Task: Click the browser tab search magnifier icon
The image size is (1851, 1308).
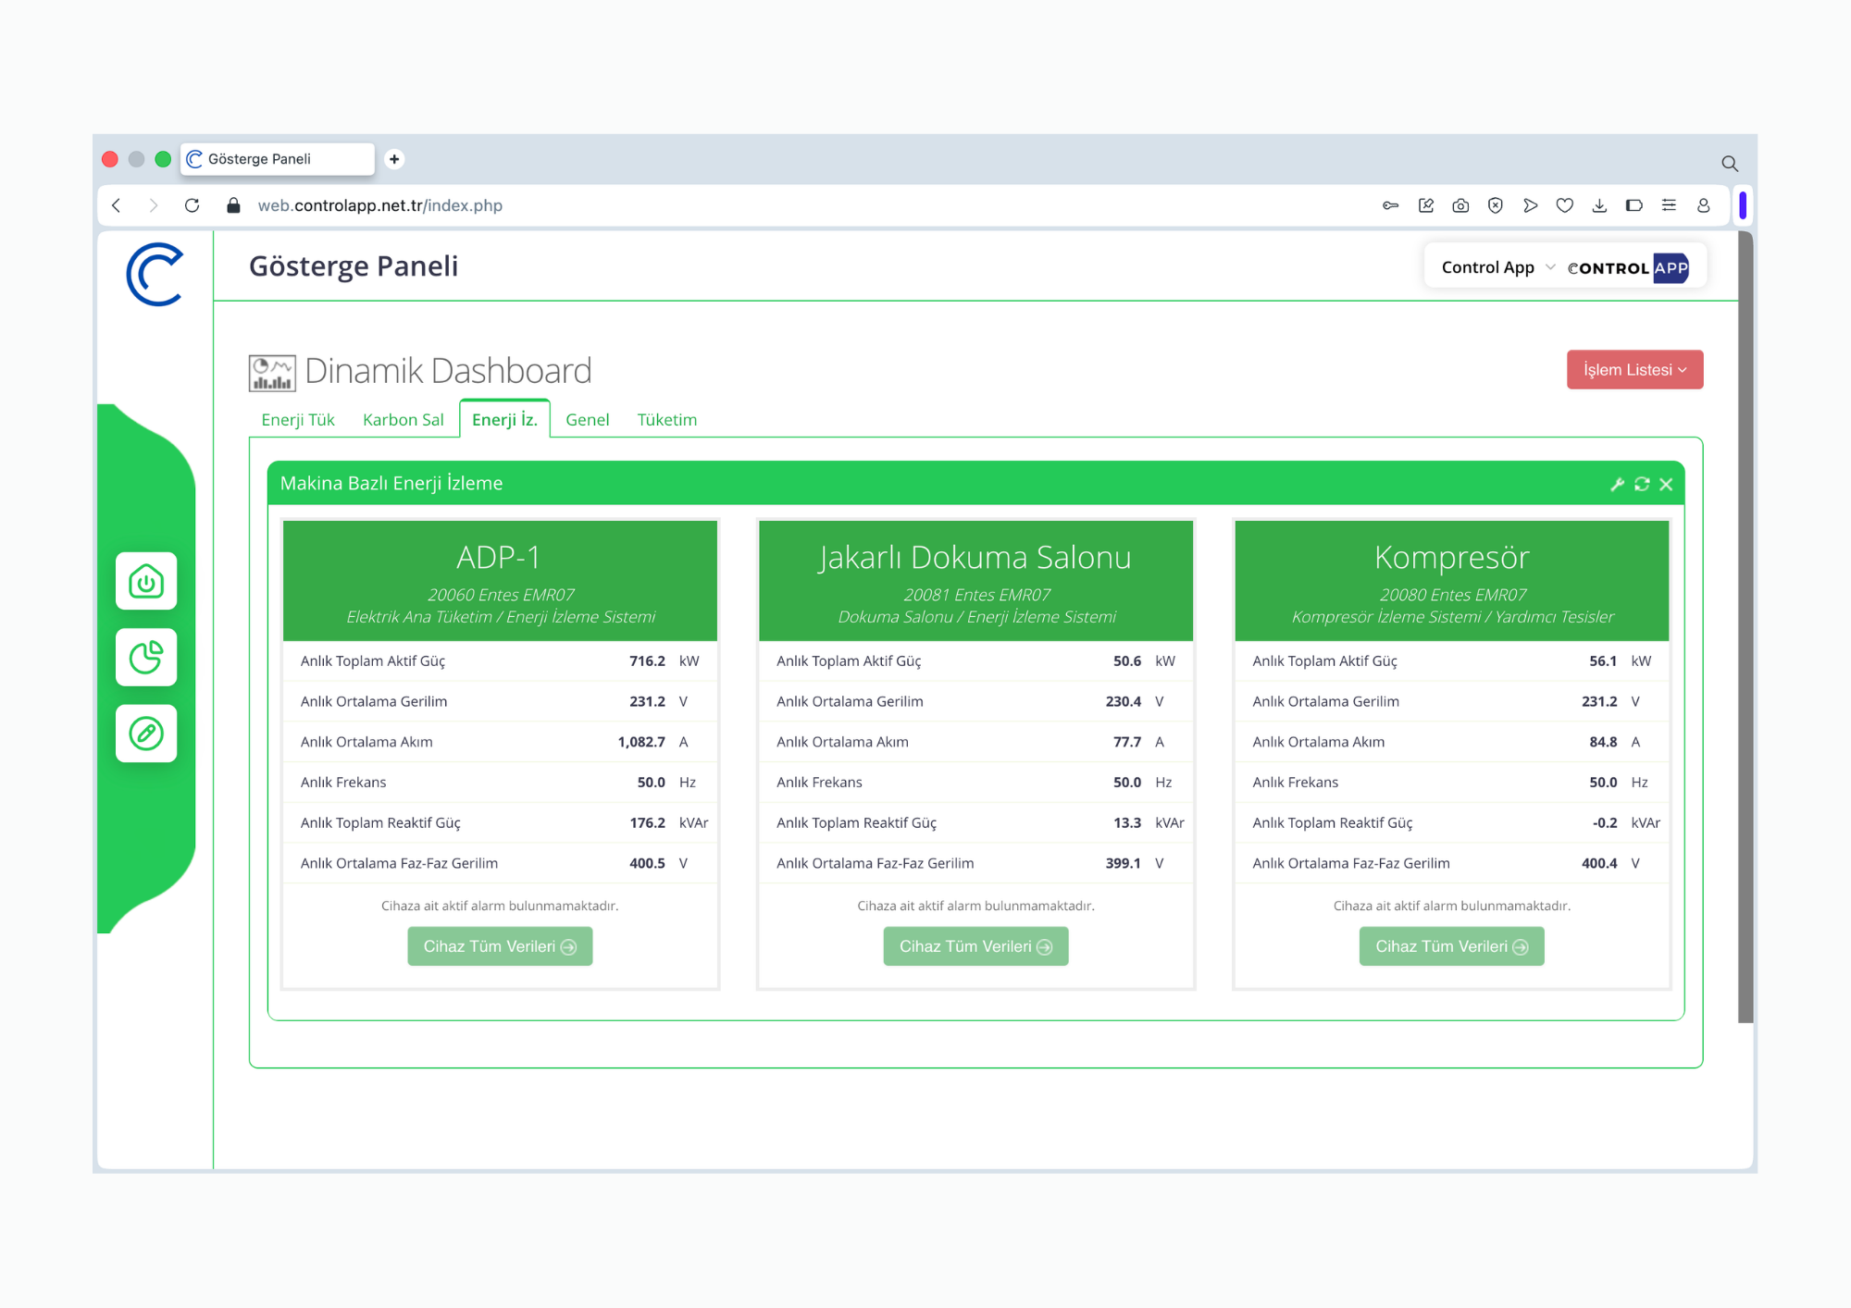Action: pos(1729,164)
